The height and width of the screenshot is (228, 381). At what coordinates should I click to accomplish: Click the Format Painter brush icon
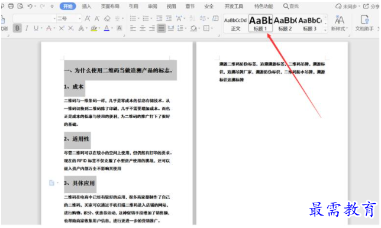pos(3,19)
